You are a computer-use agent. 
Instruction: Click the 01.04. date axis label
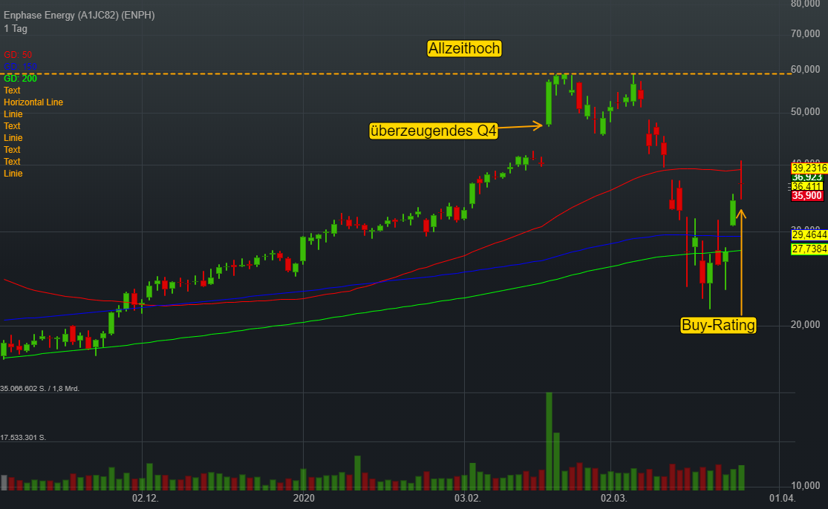point(782,499)
